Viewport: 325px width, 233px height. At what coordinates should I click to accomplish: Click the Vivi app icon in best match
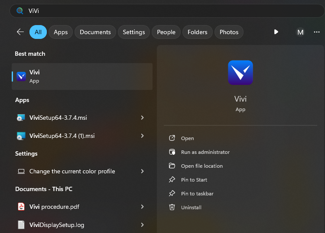(x=21, y=77)
